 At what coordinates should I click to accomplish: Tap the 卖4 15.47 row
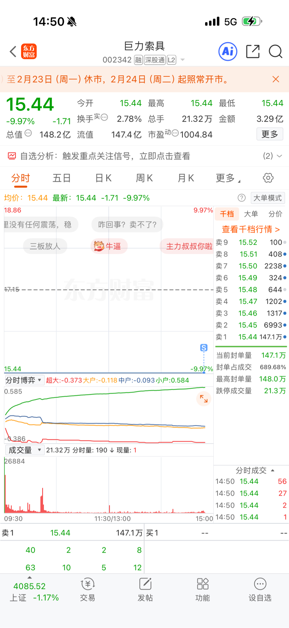(251, 301)
